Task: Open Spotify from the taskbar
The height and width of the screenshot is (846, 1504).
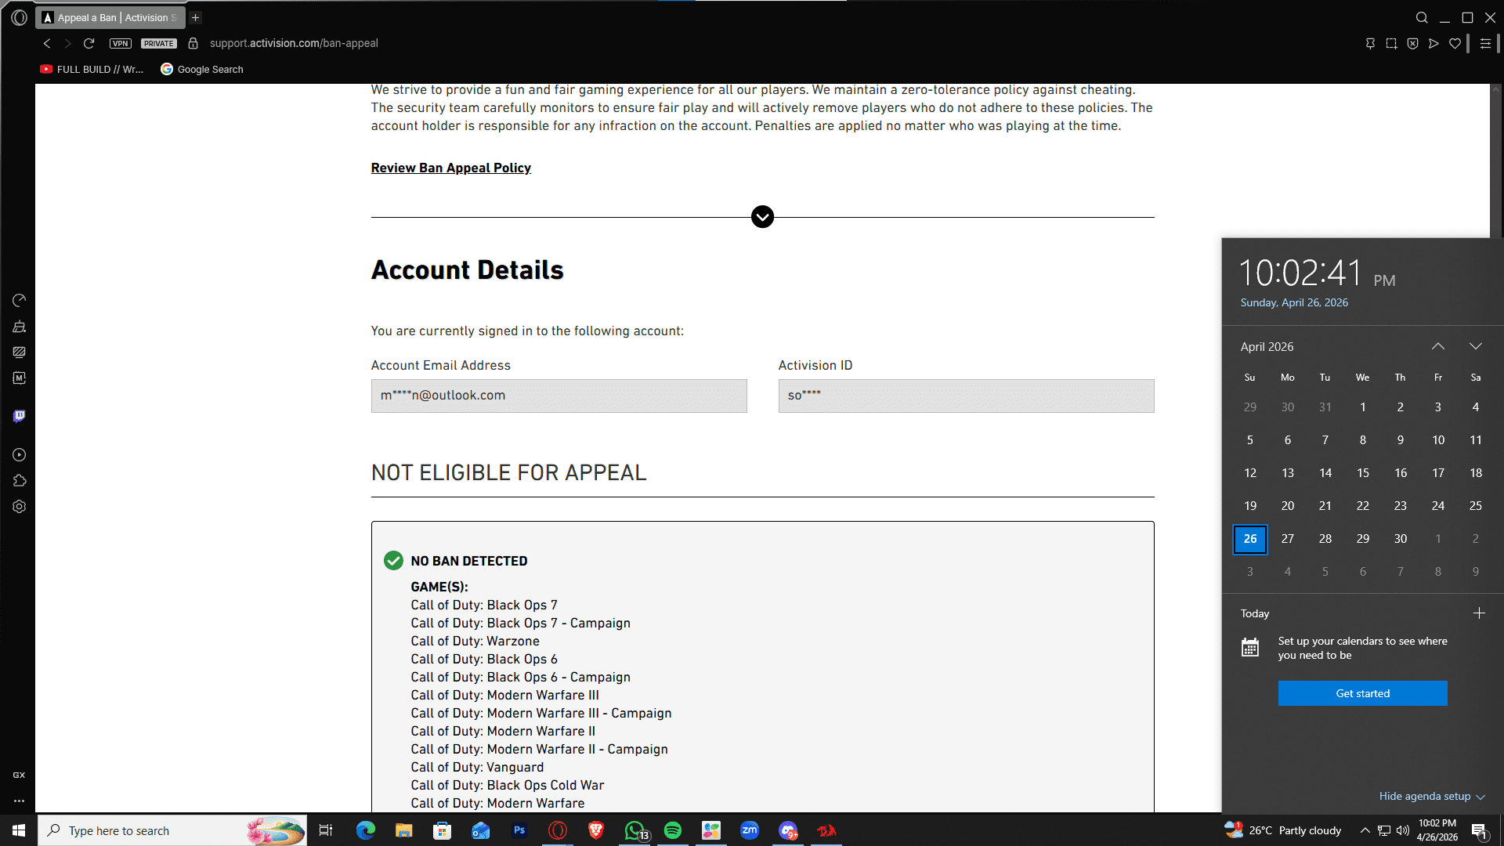Action: [x=672, y=830]
